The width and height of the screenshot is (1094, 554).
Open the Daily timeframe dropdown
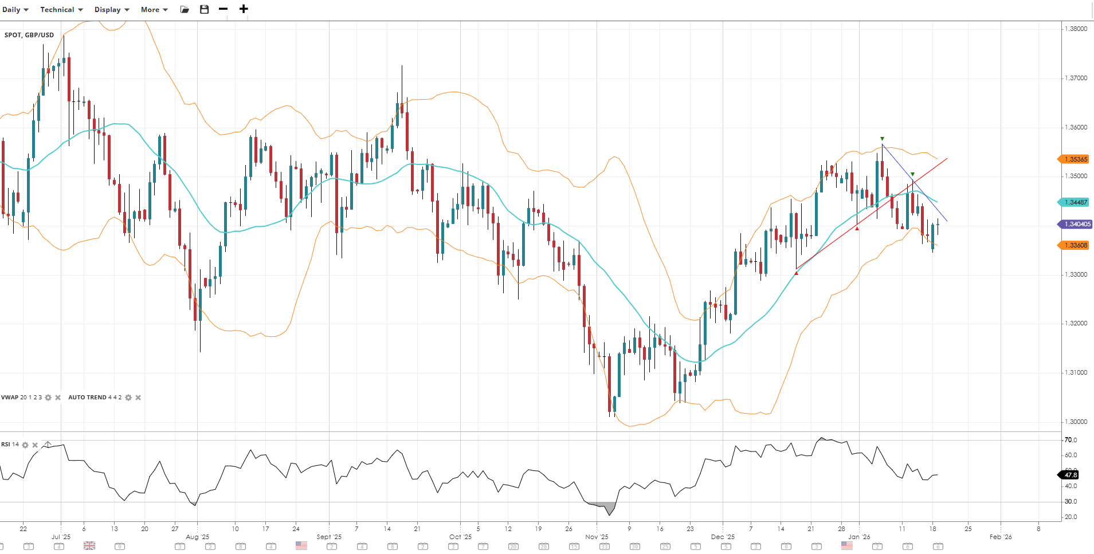15,10
